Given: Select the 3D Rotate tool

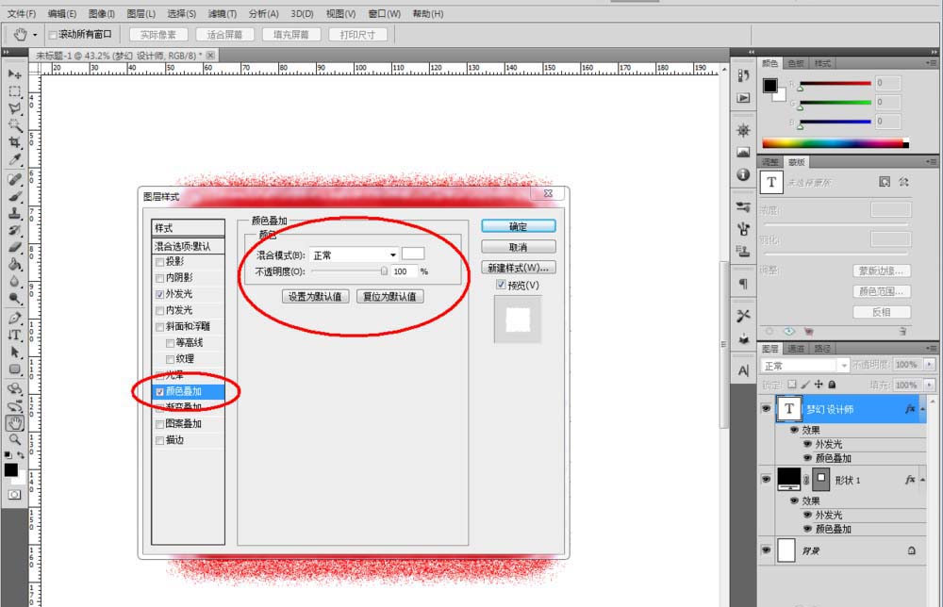Looking at the screenshot, I should [x=14, y=389].
